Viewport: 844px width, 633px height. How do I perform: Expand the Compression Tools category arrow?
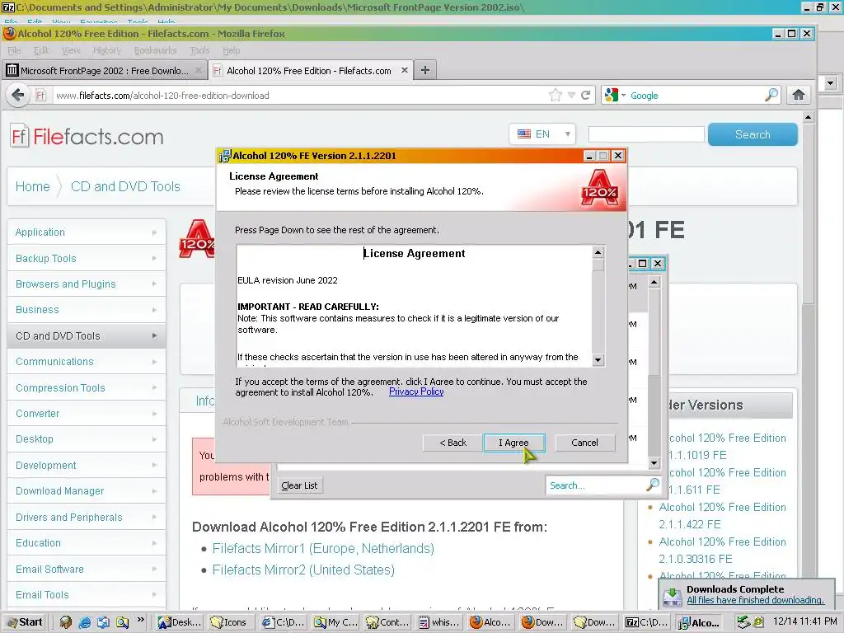click(x=154, y=387)
